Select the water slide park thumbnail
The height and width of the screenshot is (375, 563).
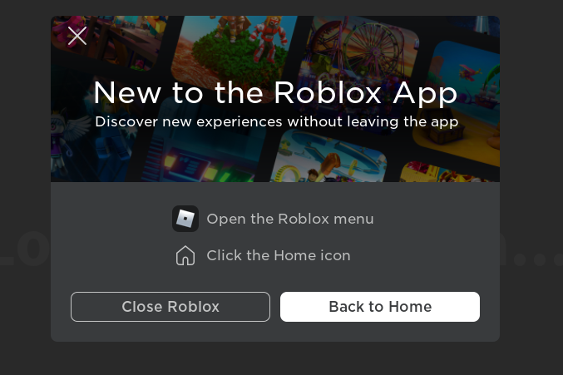pyautogui.click(x=328, y=160)
